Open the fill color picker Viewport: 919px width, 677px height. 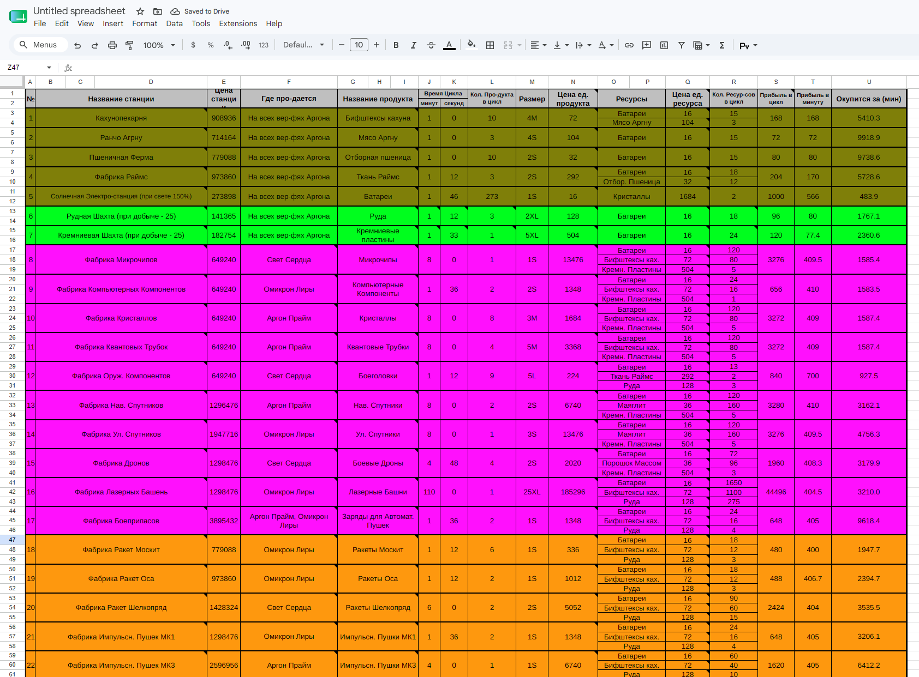point(472,45)
